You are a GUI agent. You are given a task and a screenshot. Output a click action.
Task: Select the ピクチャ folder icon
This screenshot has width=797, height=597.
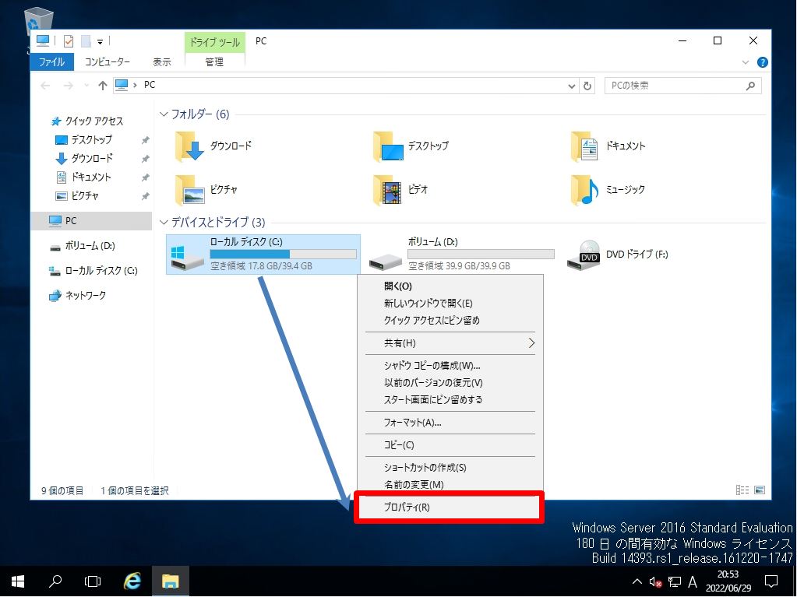tap(189, 190)
